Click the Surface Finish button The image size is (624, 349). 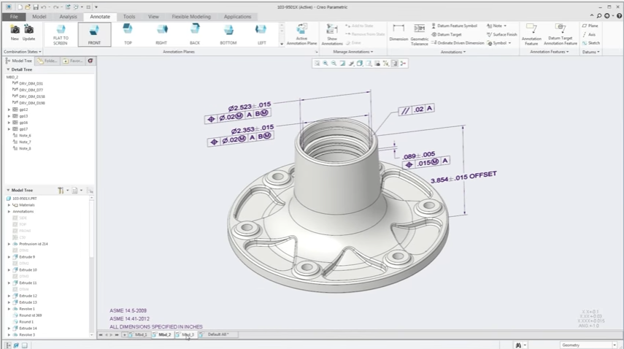click(503, 34)
